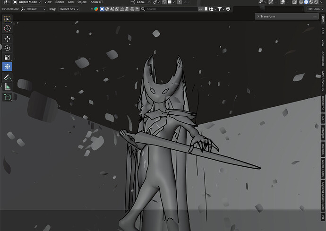
Task: Pick the Rotate tool
Action: (7, 48)
